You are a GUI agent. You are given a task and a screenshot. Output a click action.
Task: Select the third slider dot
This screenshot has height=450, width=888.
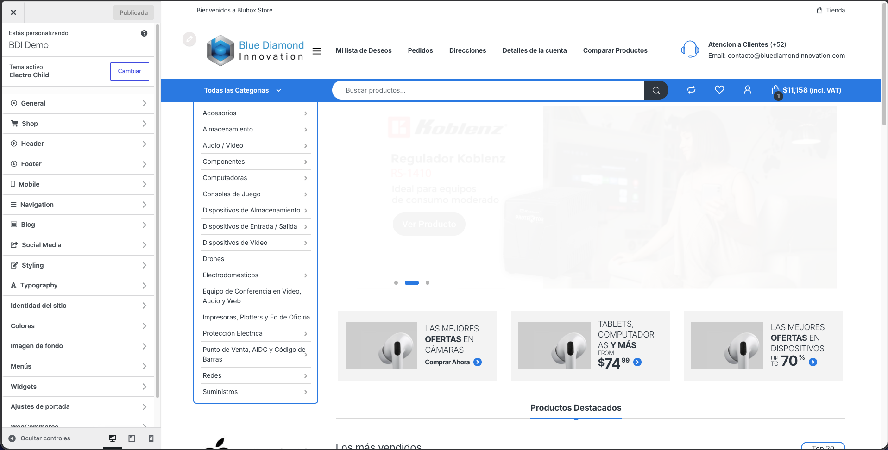428,283
